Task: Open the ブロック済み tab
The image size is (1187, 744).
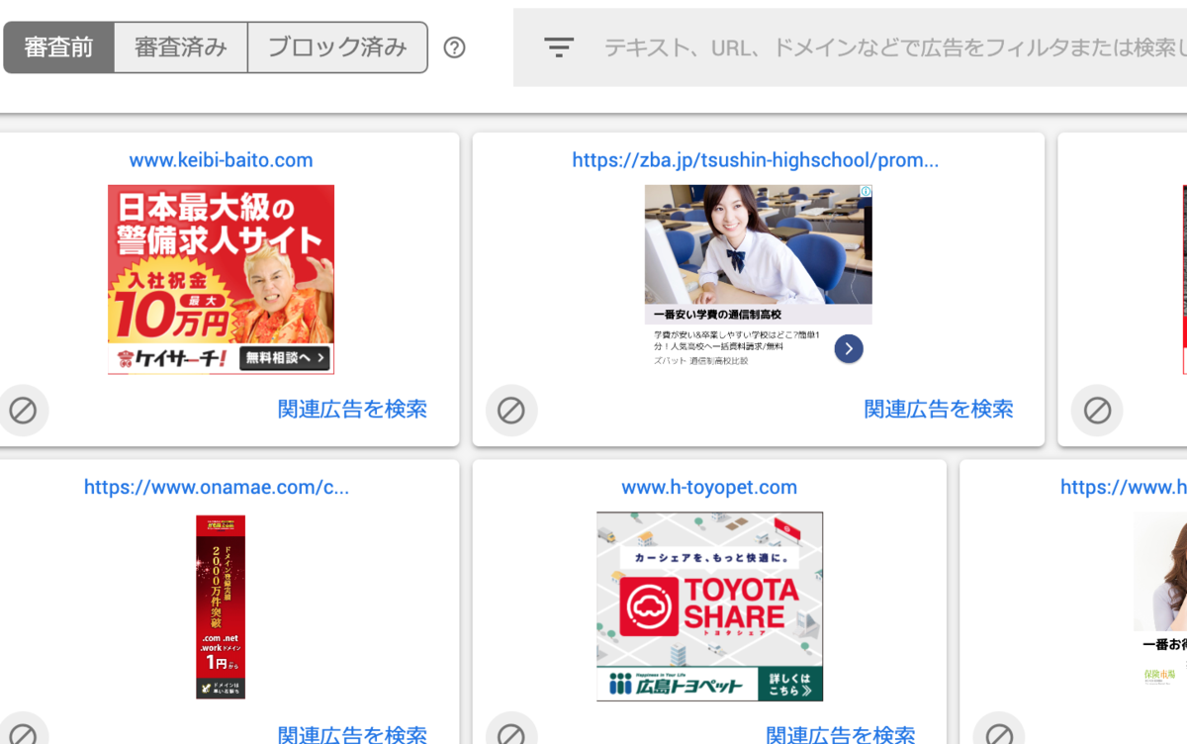Action: tap(337, 47)
